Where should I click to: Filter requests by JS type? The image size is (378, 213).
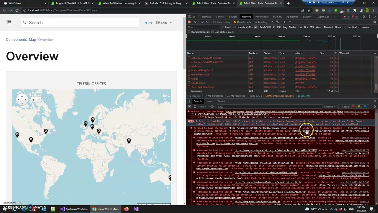274,27
